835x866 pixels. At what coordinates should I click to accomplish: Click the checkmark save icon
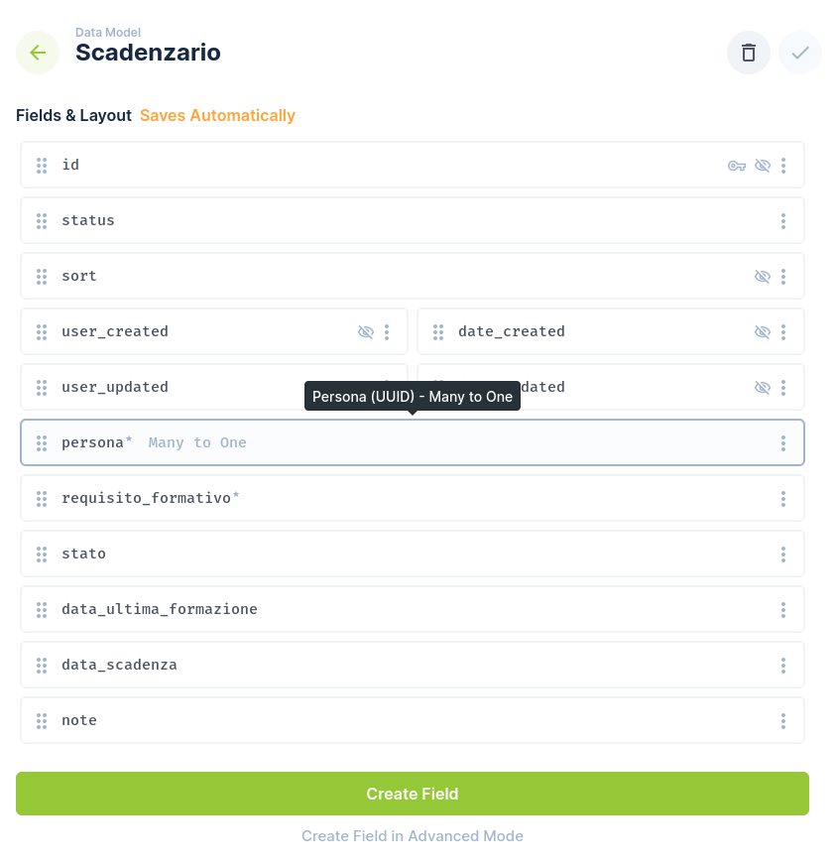(800, 52)
